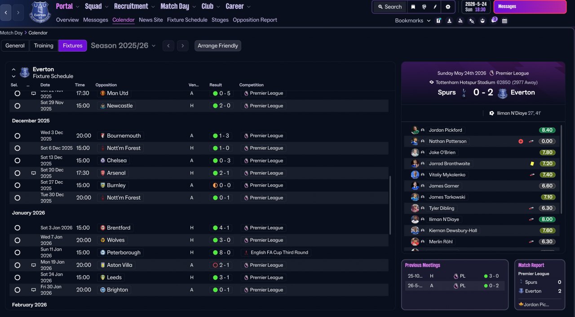Go forward with the right arrow button
Viewport: 575px width, 317px height.
18,13
